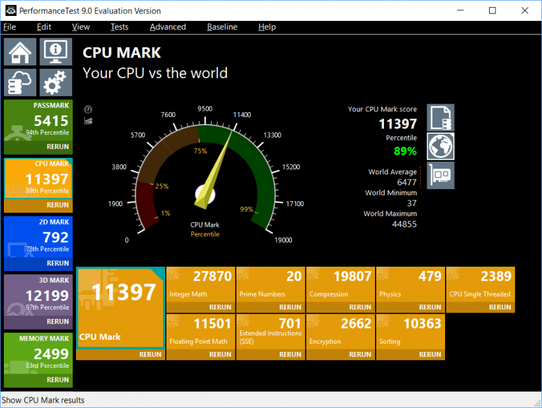
Task: Select the Physics 479 result tile
Action: pos(410,285)
